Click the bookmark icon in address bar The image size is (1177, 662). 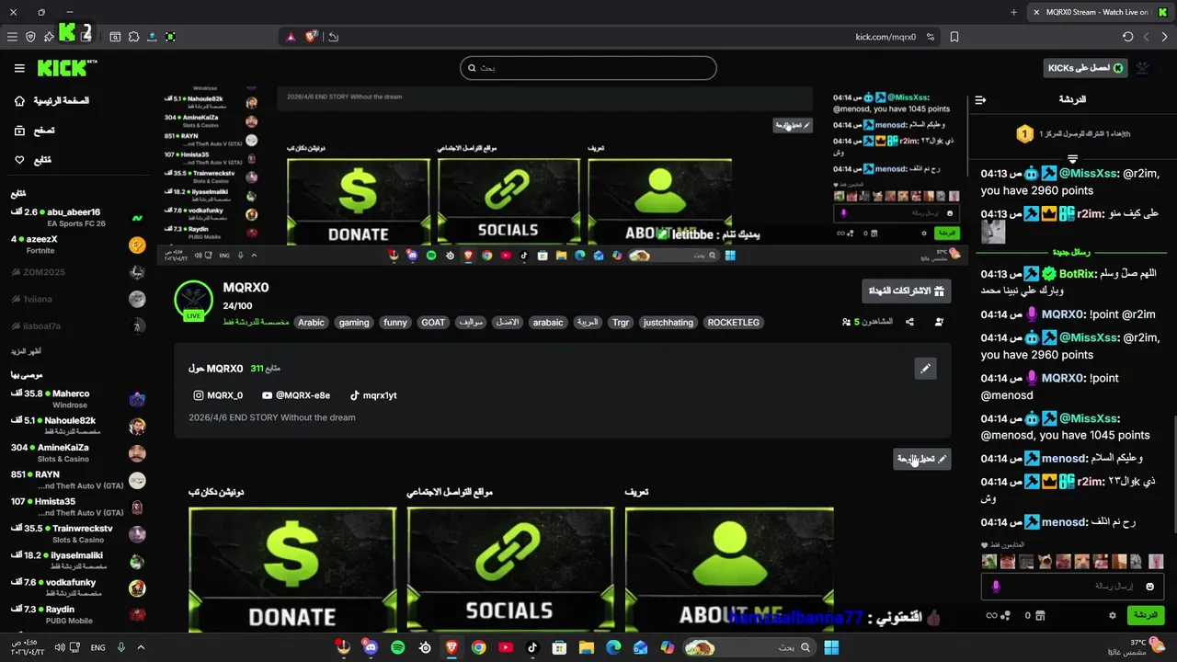click(954, 37)
